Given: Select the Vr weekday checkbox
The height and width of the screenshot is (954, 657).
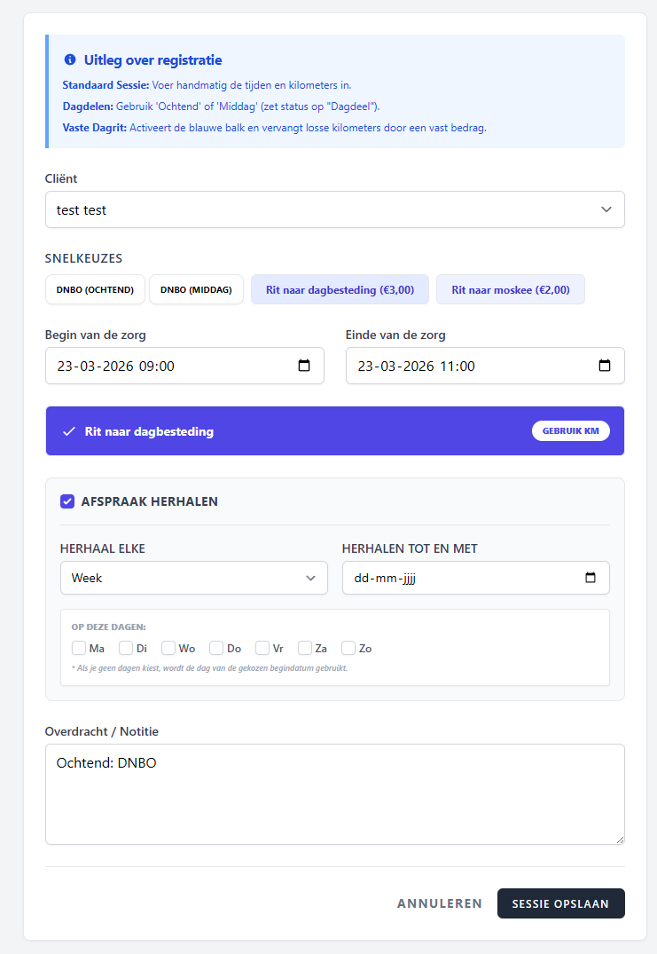Looking at the screenshot, I should [x=262, y=648].
